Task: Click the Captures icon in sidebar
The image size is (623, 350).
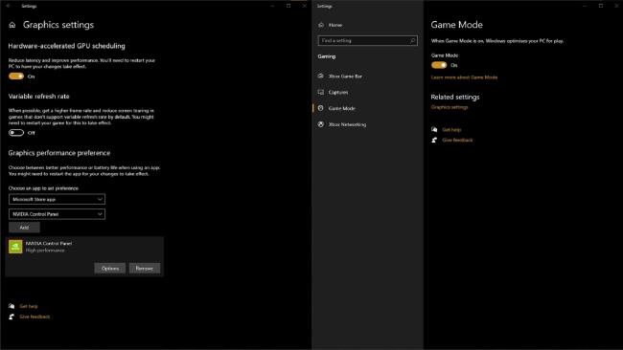Action: [x=321, y=92]
